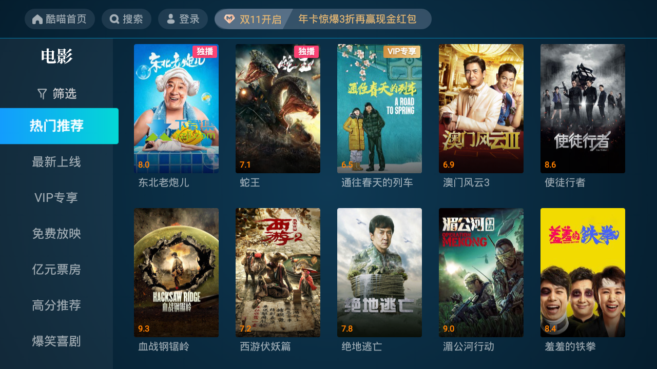Open the 羞羞的铁拳 movie title

(x=570, y=347)
